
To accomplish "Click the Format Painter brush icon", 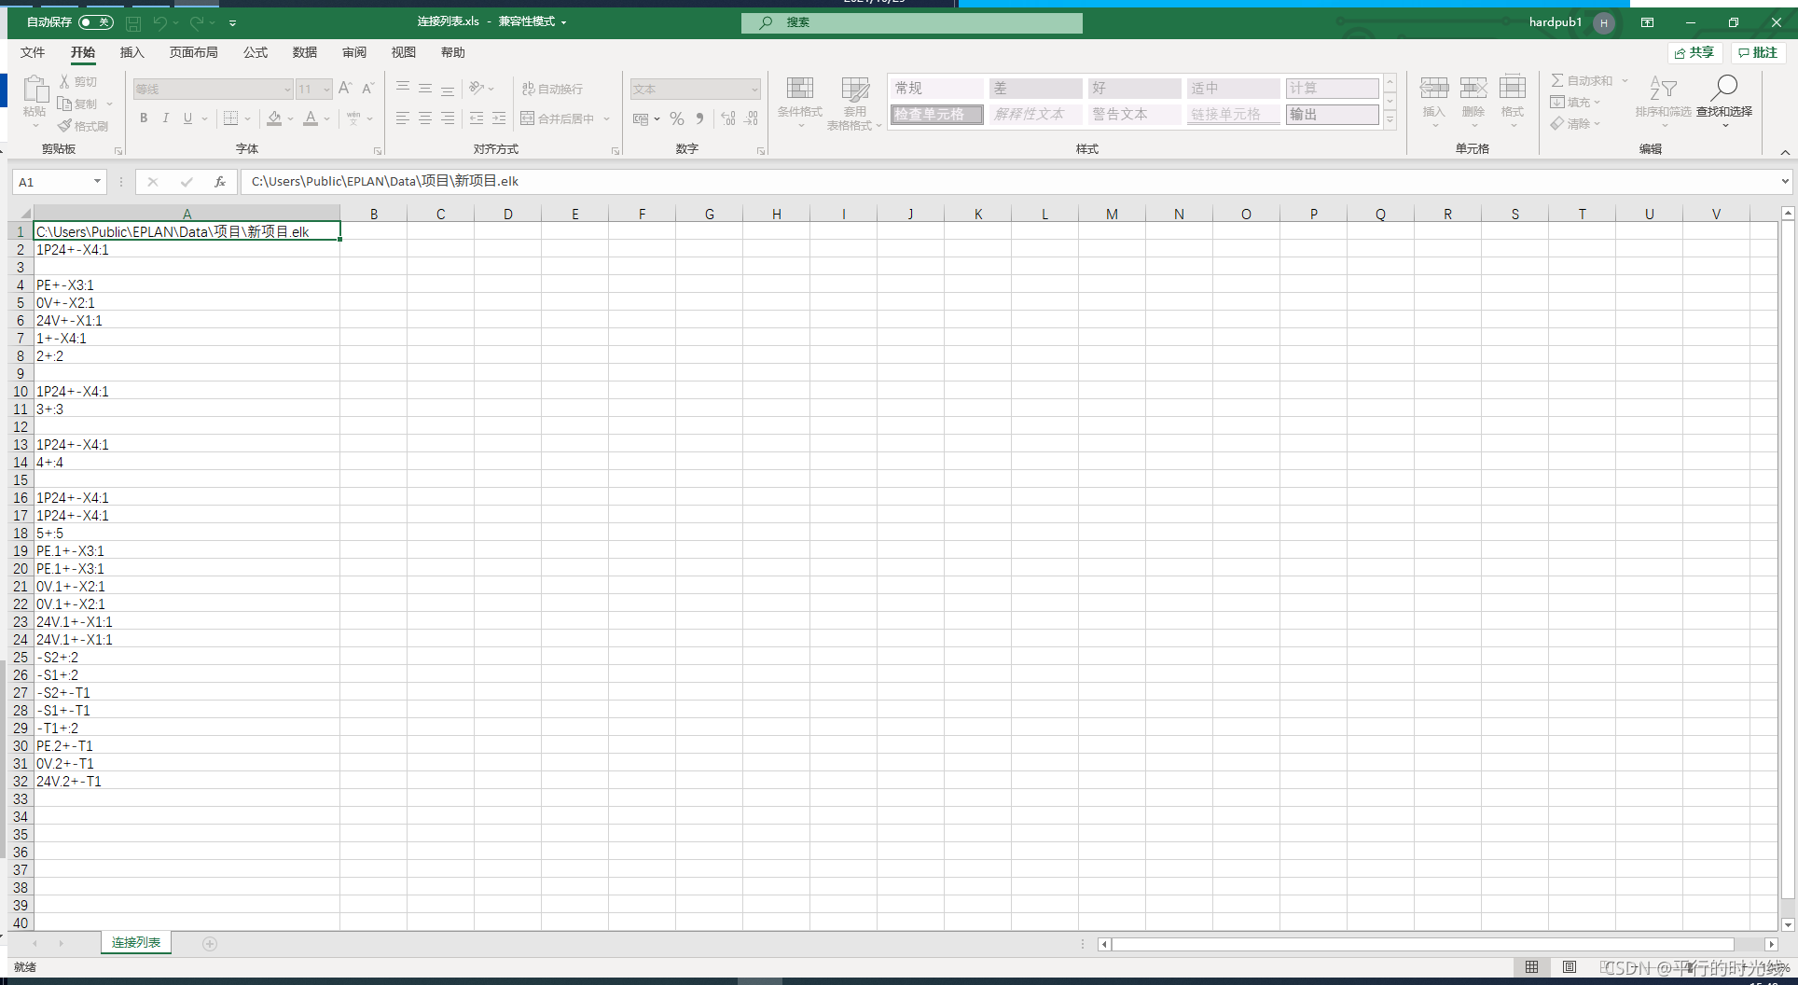I will click(x=64, y=126).
